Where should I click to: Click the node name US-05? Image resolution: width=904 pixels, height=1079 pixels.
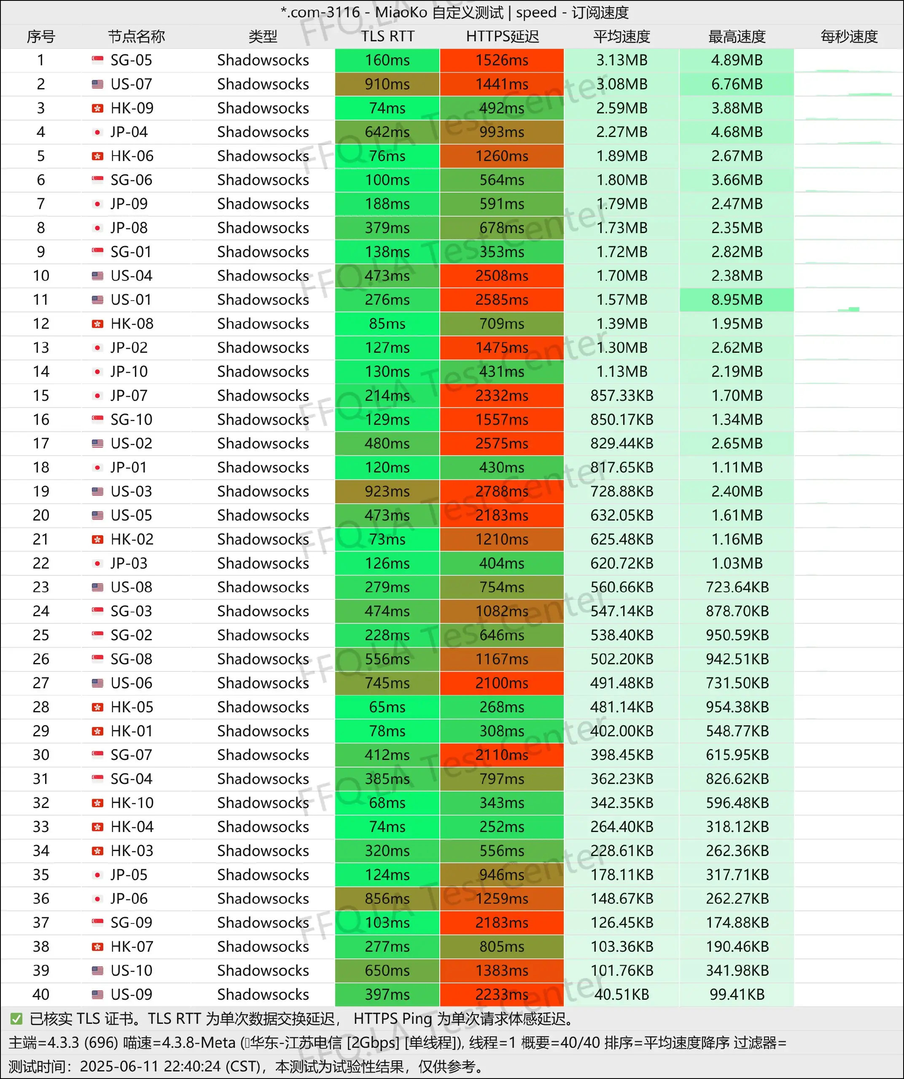click(x=131, y=515)
